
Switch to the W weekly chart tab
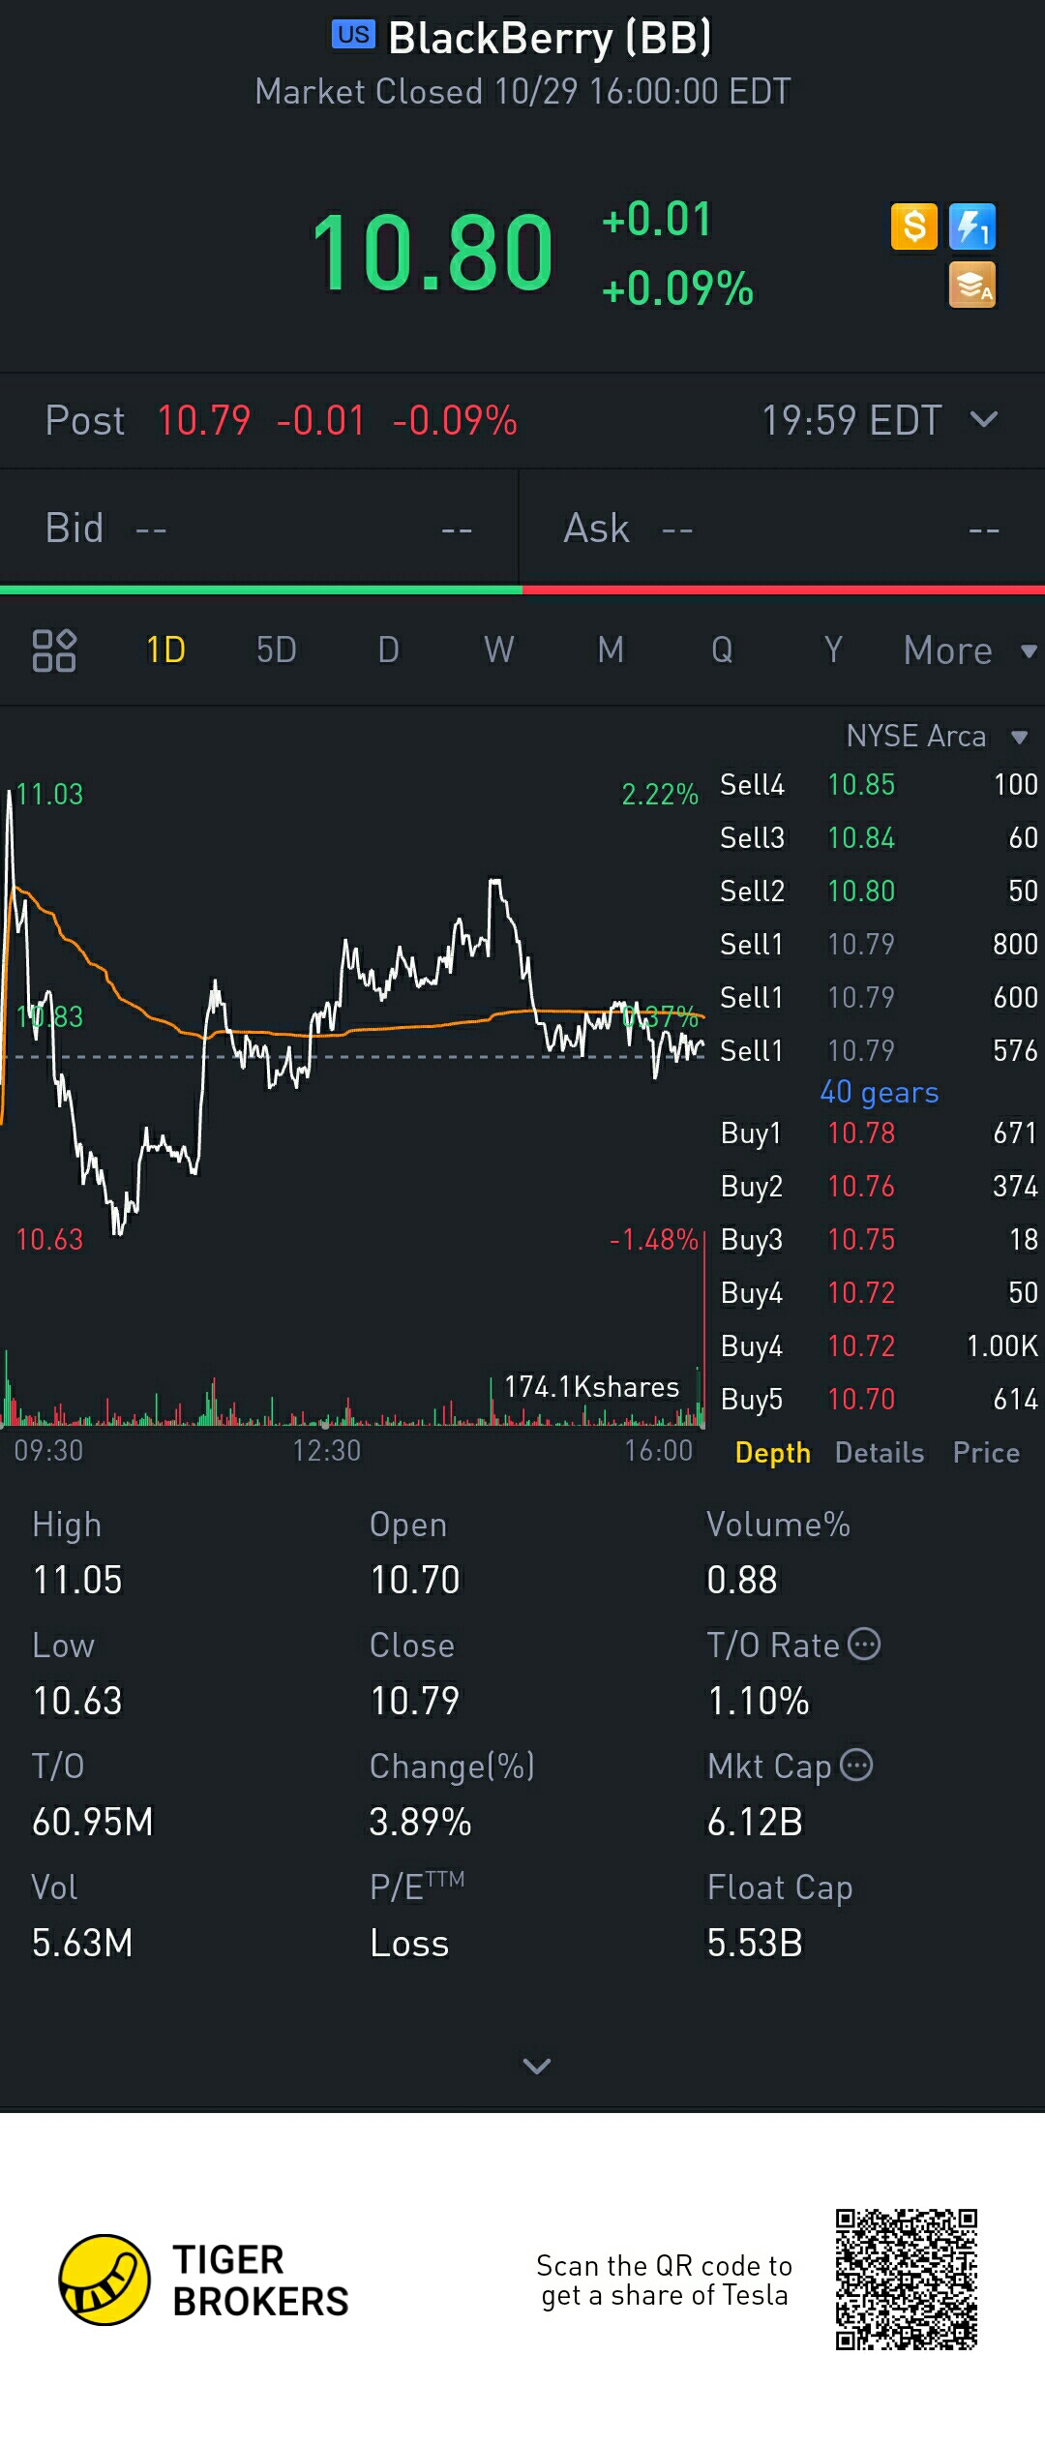(499, 650)
